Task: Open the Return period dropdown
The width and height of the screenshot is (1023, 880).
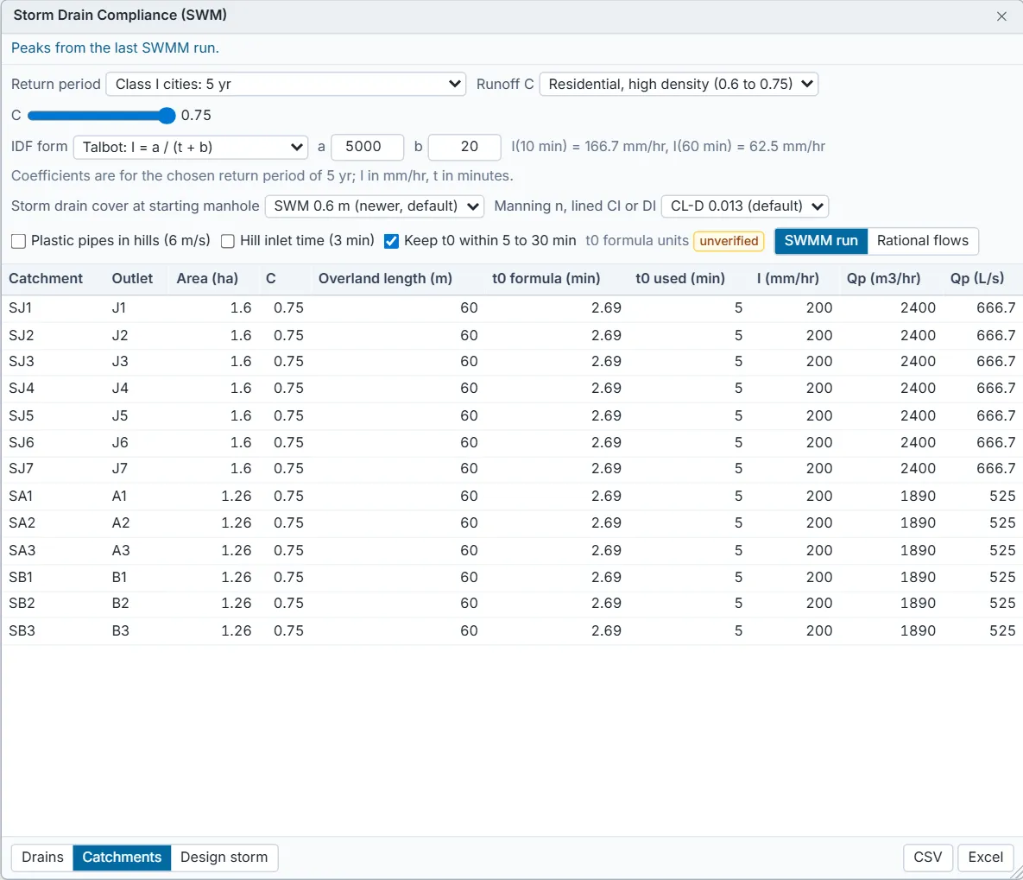Action: pos(286,85)
